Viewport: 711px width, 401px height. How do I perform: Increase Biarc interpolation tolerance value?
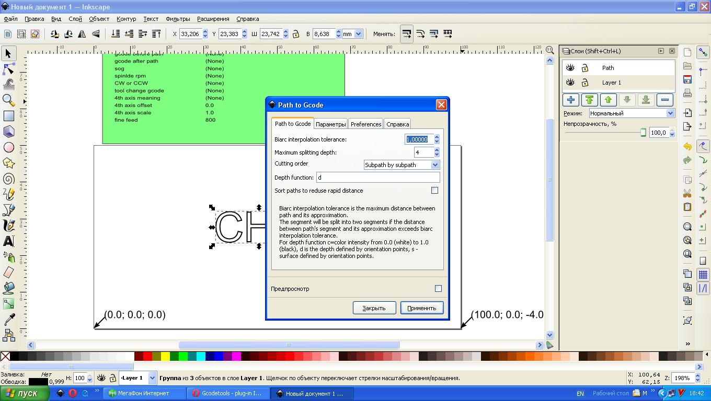pyautogui.click(x=437, y=137)
